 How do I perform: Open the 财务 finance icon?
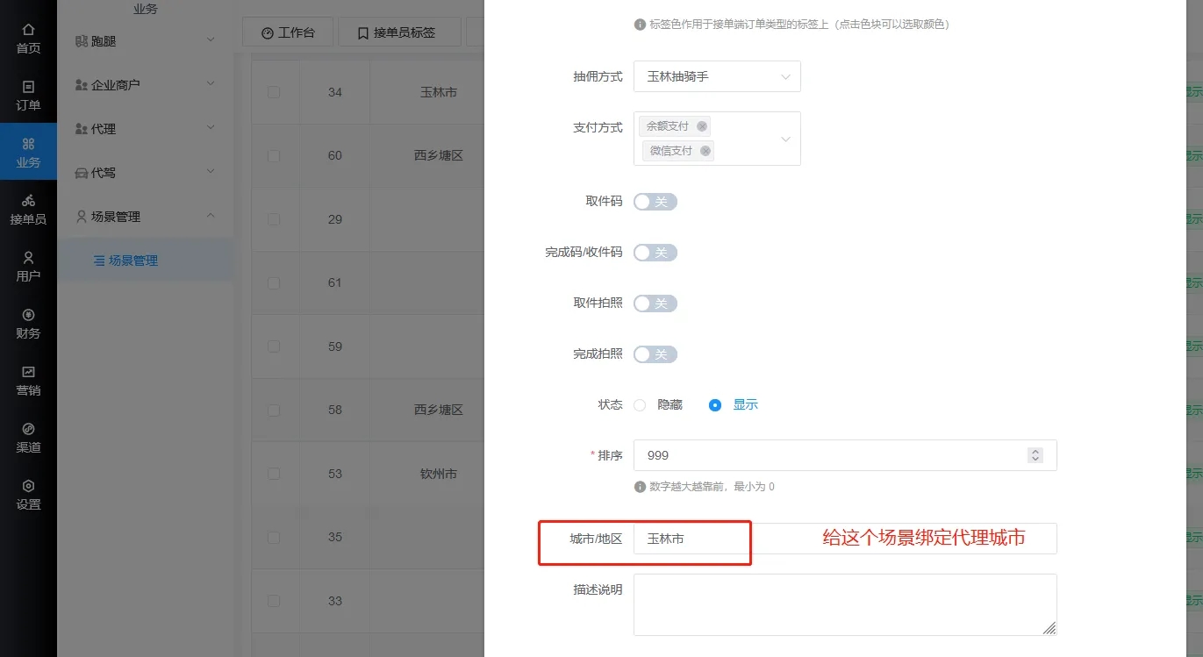28,324
